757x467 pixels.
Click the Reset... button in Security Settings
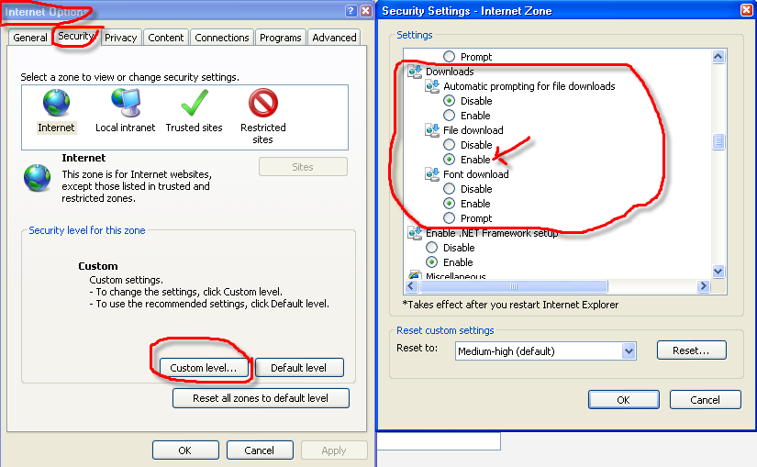tap(691, 350)
